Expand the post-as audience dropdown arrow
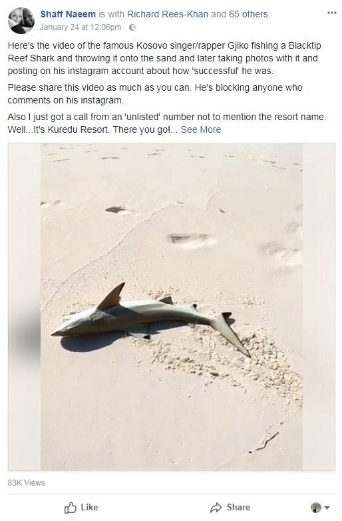The height and width of the screenshot is (521, 342). (x=327, y=508)
